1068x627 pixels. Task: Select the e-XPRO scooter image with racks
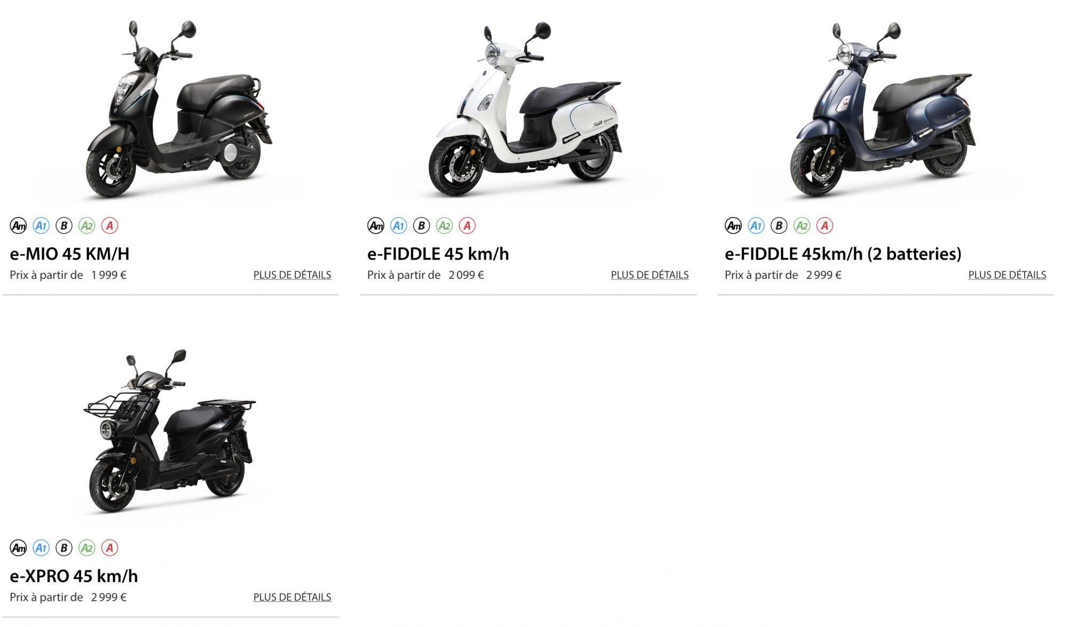tap(170, 430)
